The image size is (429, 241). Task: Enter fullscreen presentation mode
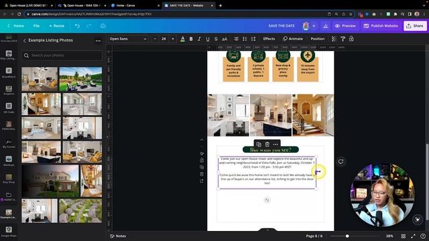413,236
